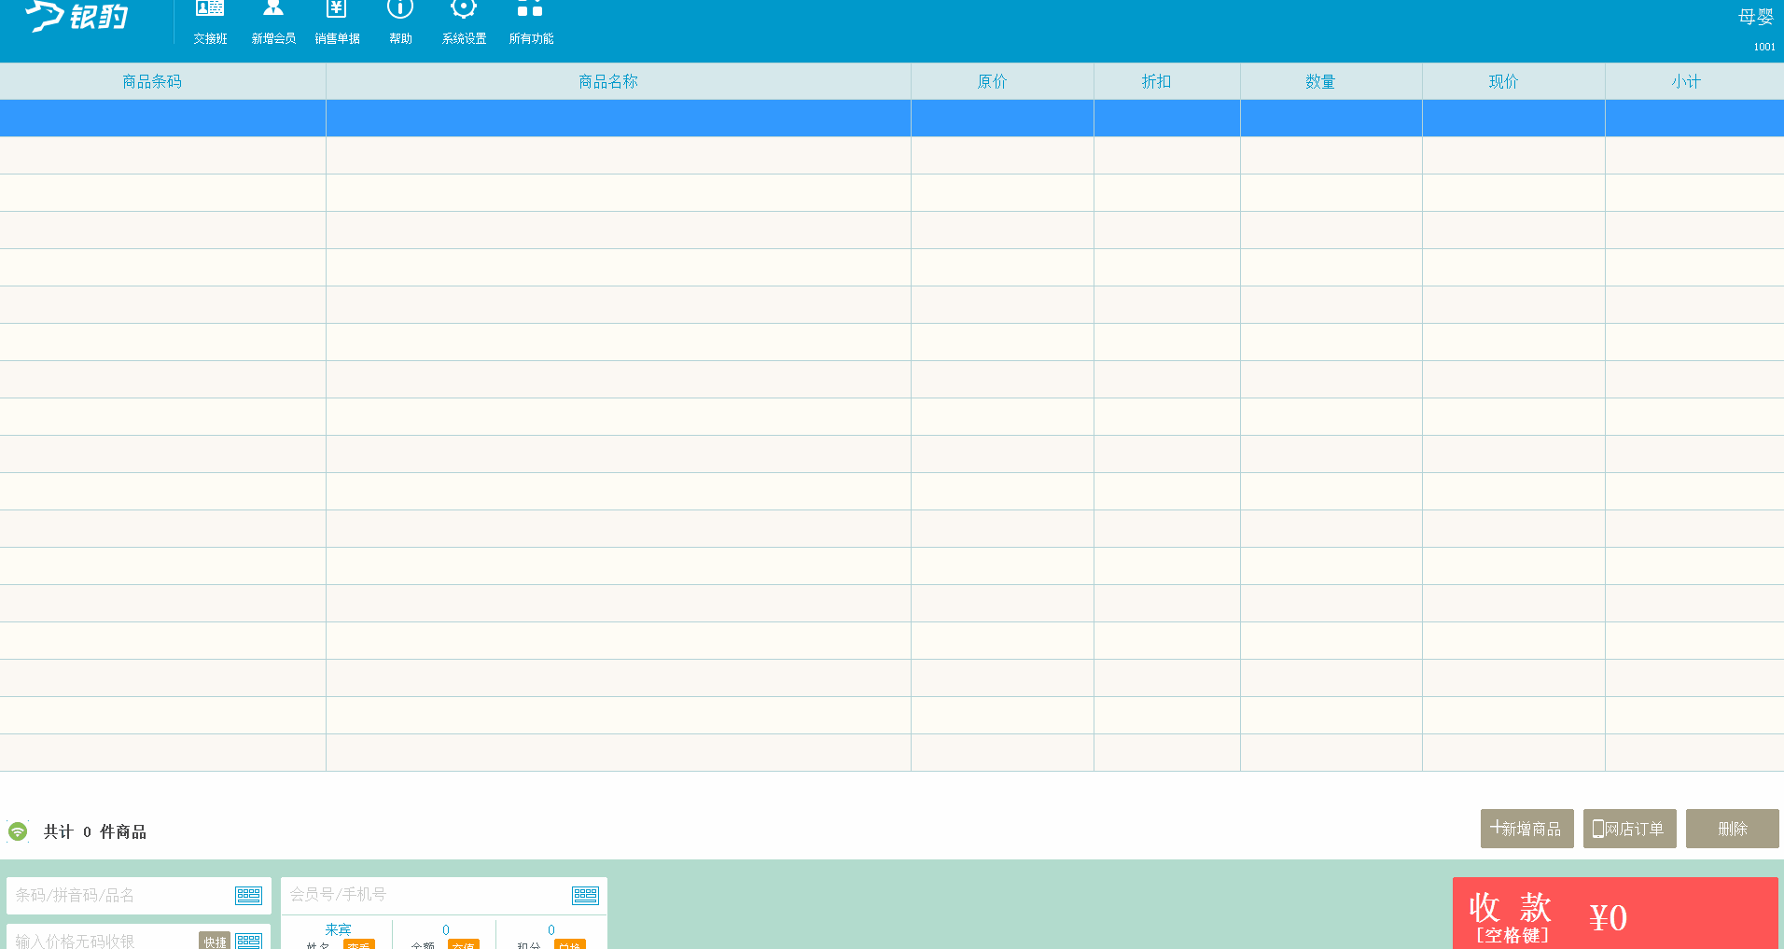Screen dimensions: 1784x949
Task: Click the 新增商品 add product button
Action: 1526,829
